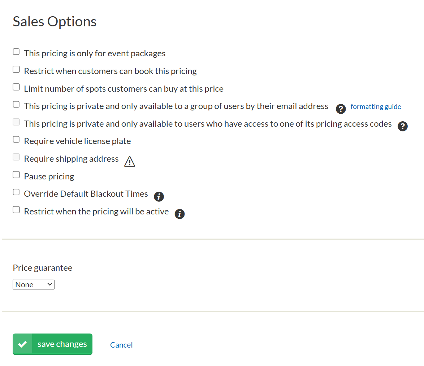Image resolution: width=424 pixels, height=366 pixels.
Task: Enable 'Require vehicle license plate' checkbox
Action: (x=16, y=139)
